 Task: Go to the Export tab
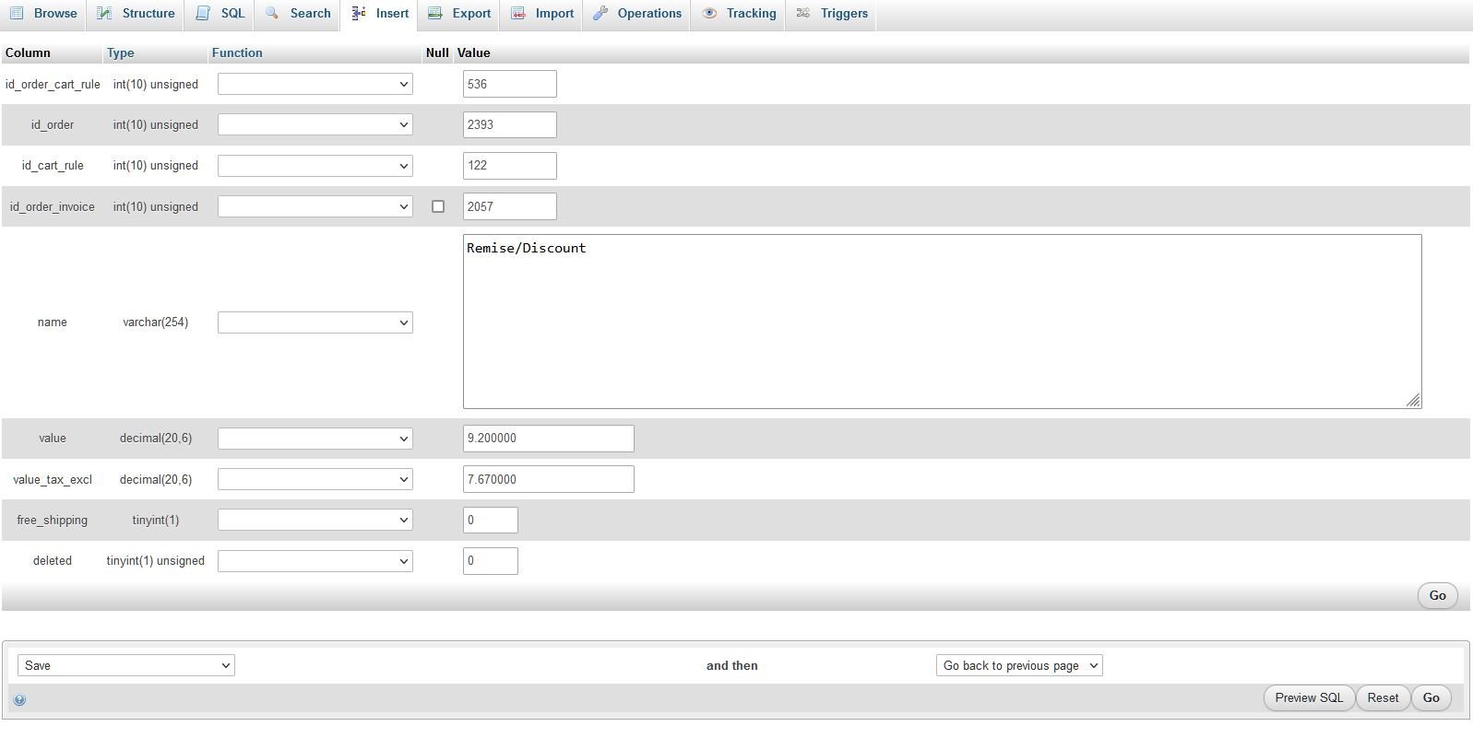point(459,14)
